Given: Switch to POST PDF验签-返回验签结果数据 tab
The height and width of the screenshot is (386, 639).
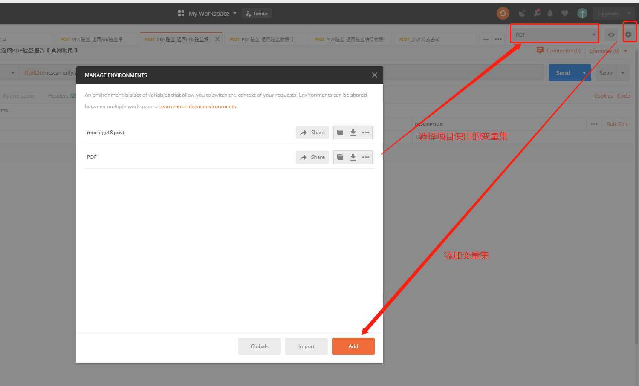Looking at the screenshot, I should coord(349,39).
